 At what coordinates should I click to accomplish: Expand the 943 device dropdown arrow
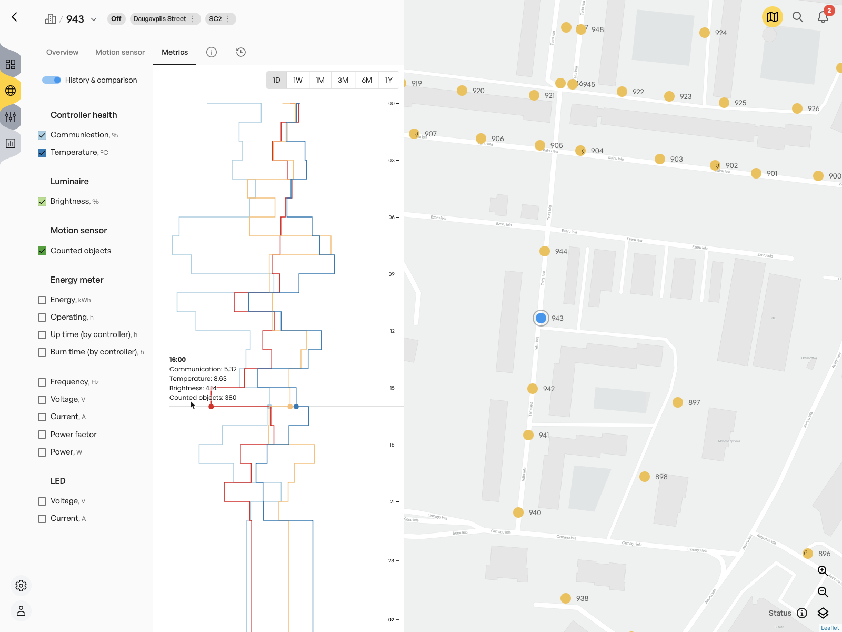click(x=93, y=19)
